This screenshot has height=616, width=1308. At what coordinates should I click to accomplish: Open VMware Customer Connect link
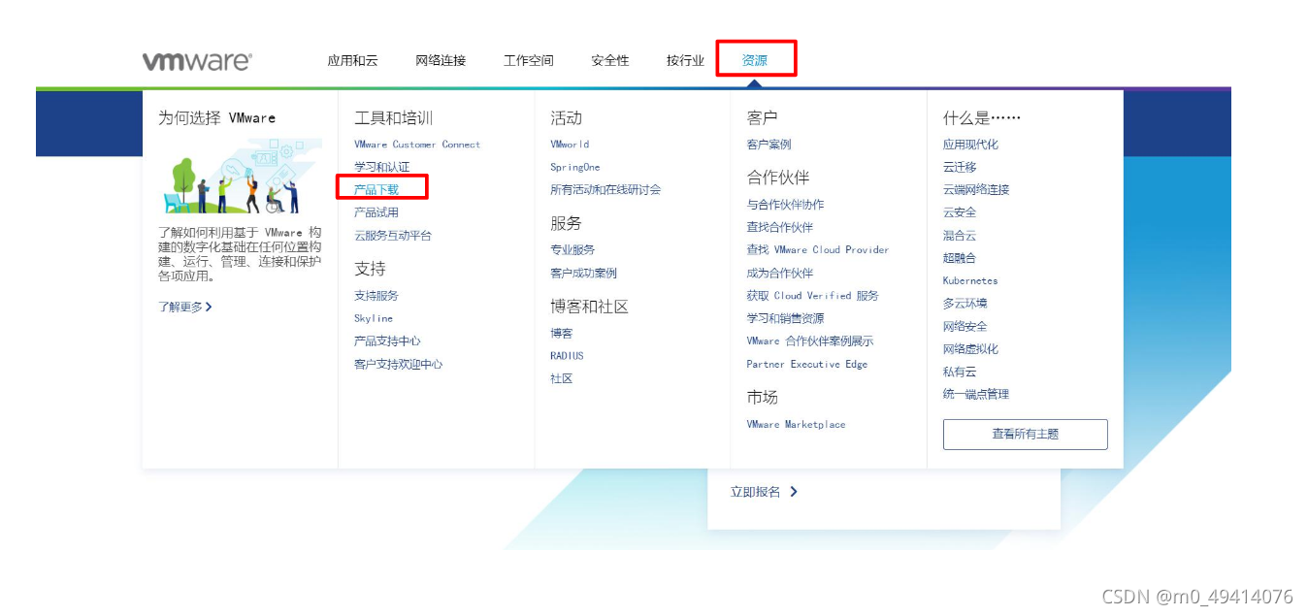[x=417, y=145]
